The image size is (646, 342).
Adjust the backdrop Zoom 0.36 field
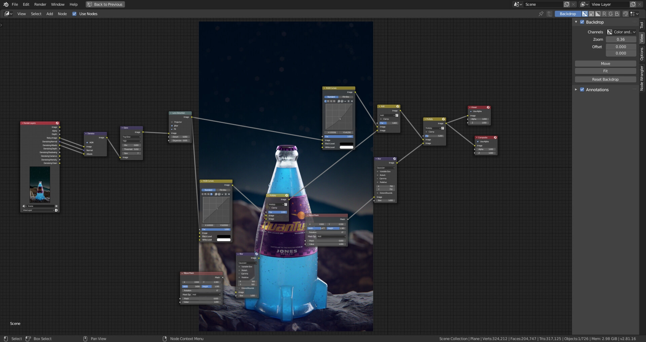pos(621,39)
